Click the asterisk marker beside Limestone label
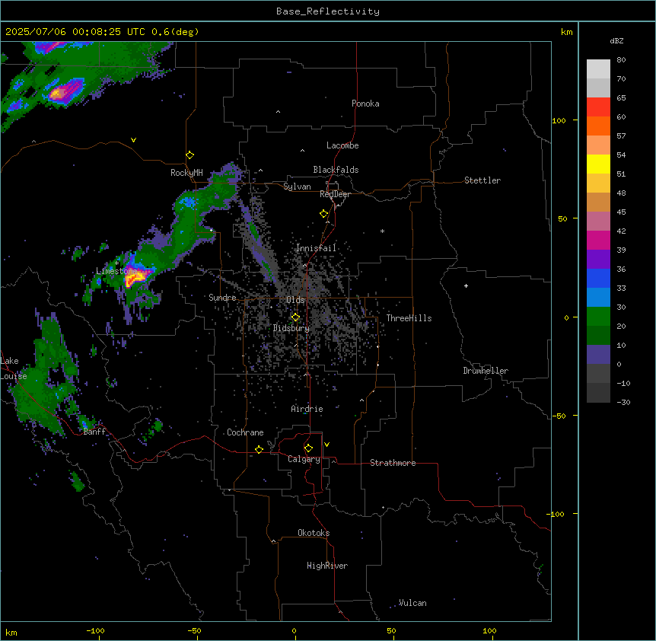This screenshot has width=656, height=641. click(117, 263)
